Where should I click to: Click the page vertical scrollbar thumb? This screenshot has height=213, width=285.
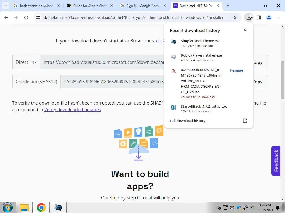282,80
